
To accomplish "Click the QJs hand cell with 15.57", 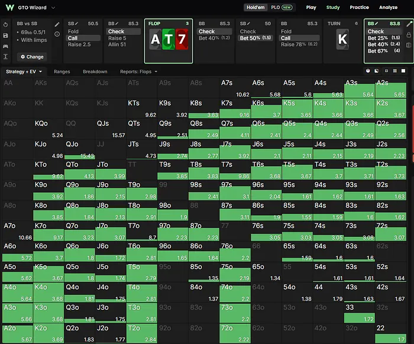I will pyautogui.click(x=111, y=129).
